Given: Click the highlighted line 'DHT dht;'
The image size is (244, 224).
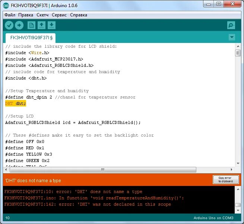Looking at the screenshot, I should click(16, 103).
